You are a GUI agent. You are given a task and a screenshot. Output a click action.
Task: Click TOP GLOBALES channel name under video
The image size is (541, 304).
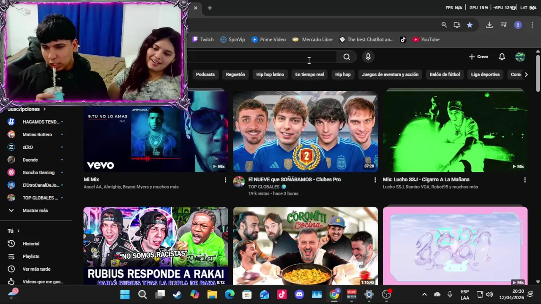coord(264,187)
